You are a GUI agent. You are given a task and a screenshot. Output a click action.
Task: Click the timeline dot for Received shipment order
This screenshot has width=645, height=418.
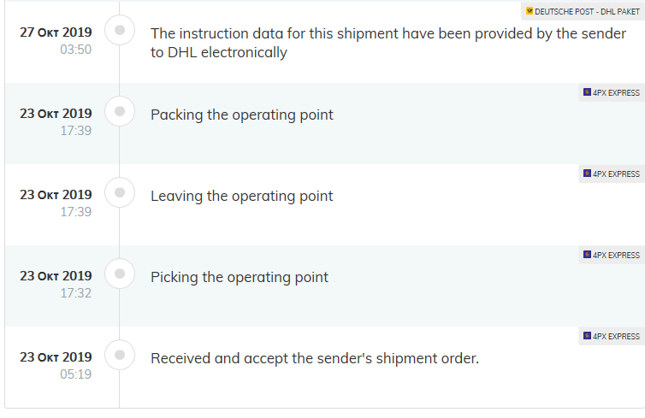[x=120, y=355]
